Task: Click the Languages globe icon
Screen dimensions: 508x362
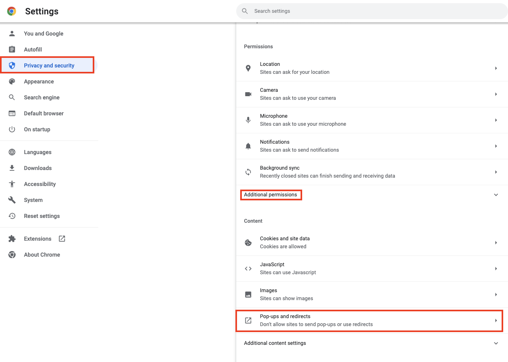Action: [x=12, y=152]
